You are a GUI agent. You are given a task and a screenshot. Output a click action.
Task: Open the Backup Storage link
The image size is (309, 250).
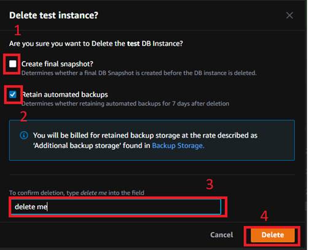click(178, 146)
